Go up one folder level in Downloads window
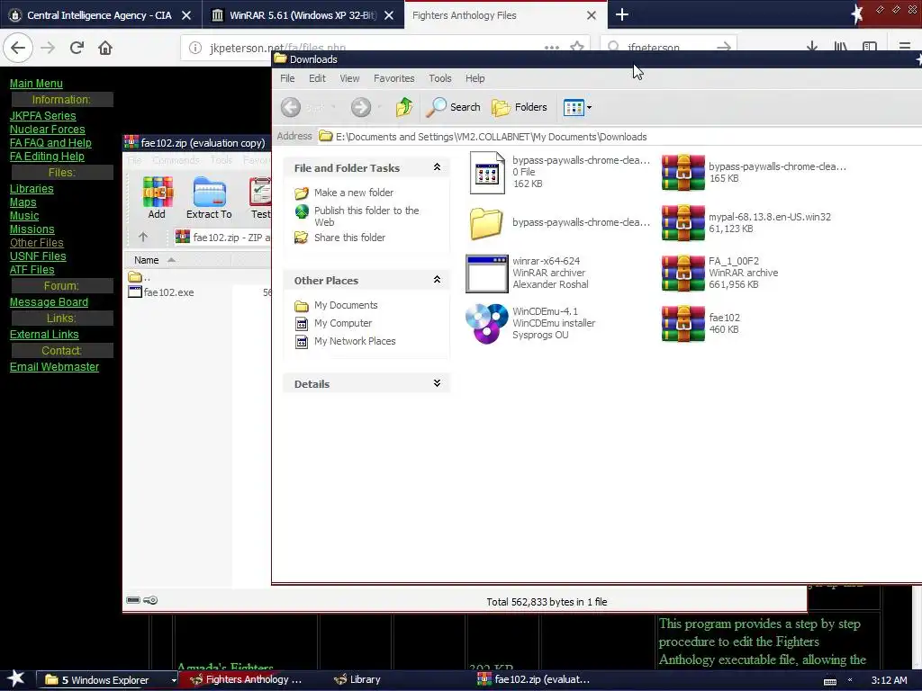This screenshot has width=922, height=691. click(x=404, y=107)
